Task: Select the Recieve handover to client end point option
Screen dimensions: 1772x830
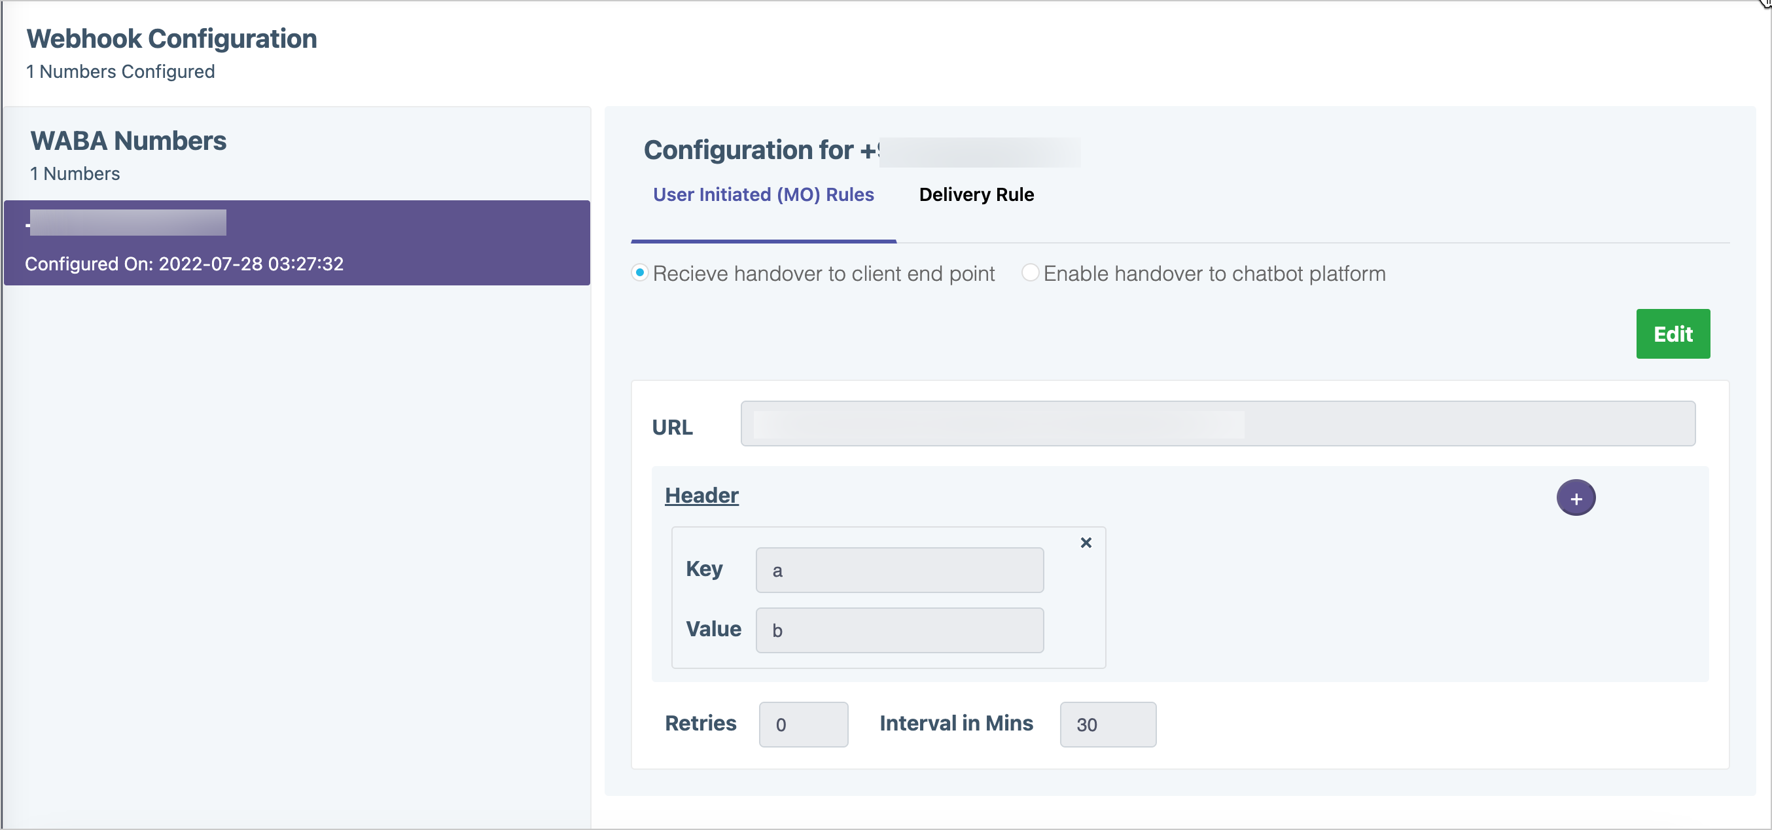Action: coord(639,272)
